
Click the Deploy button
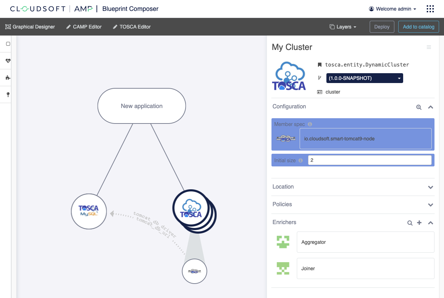(x=382, y=27)
